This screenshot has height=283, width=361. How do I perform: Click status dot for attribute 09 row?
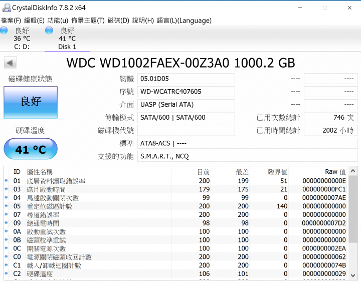(x=6, y=223)
